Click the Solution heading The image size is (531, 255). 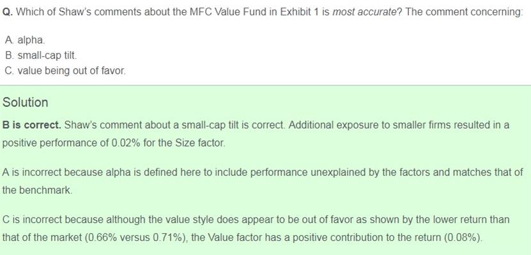coord(26,102)
